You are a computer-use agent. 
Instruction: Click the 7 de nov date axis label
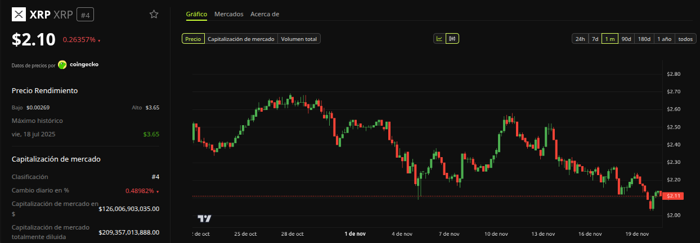click(449, 233)
